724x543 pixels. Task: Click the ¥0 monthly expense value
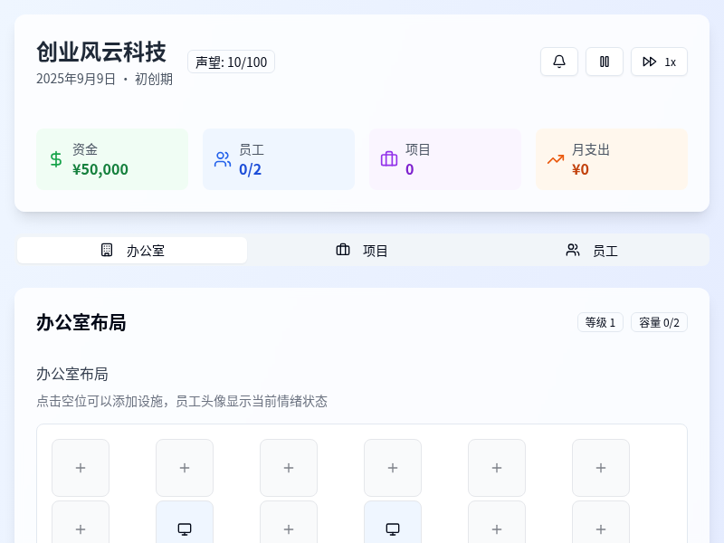[x=580, y=169]
